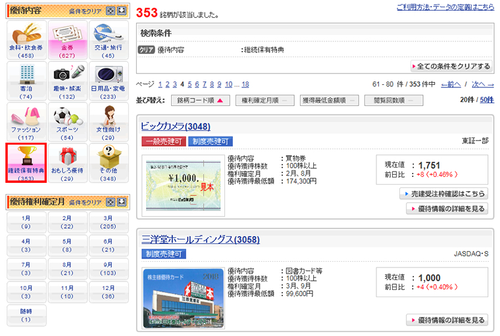Select the その他 question box category icon
The height and width of the screenshot is (336, 500).
pos(109,163)
